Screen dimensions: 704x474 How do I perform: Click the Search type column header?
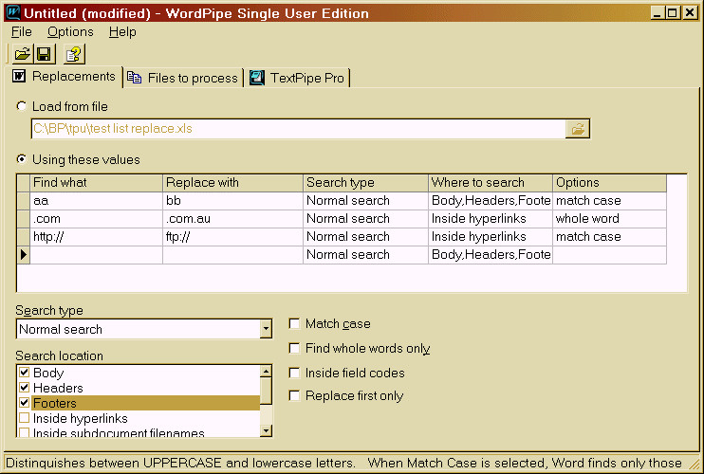pyautogui.click(x=365, y=183)
